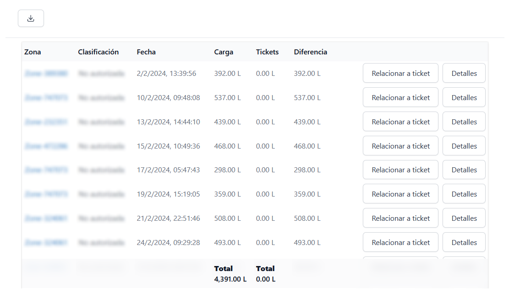The image size is (509, 293).
Task: Relate a ticket to the 359.00 L load
Action: [x=400, y=194]
